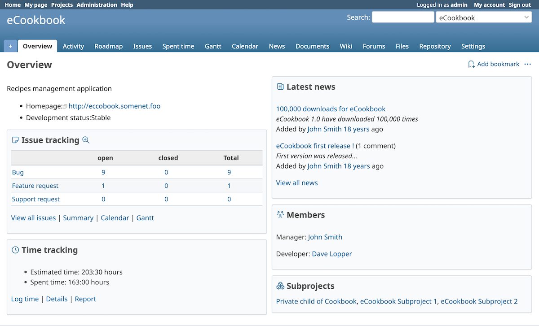Open the Roadmap tab
Screen dimensions: 539x326
tap(108, 46)
